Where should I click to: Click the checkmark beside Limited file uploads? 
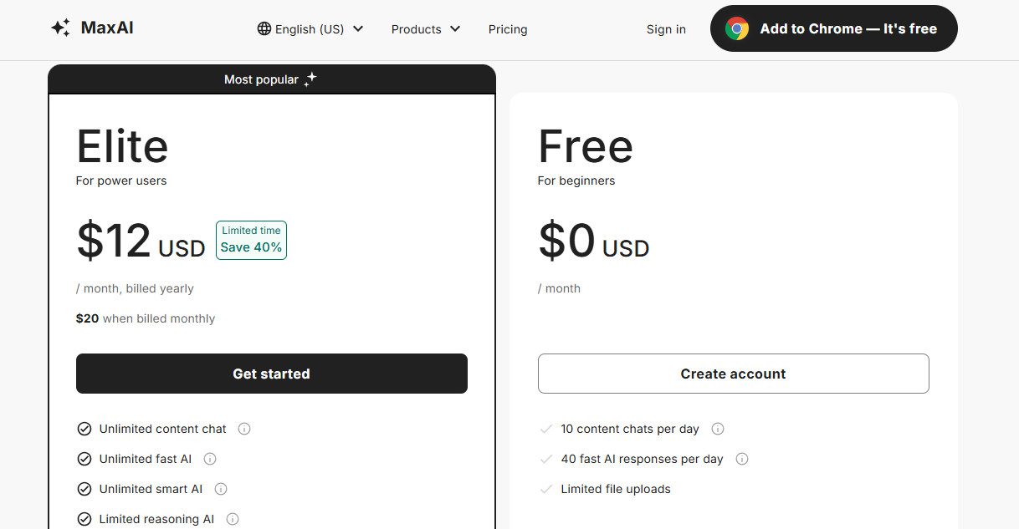(545, 488)
